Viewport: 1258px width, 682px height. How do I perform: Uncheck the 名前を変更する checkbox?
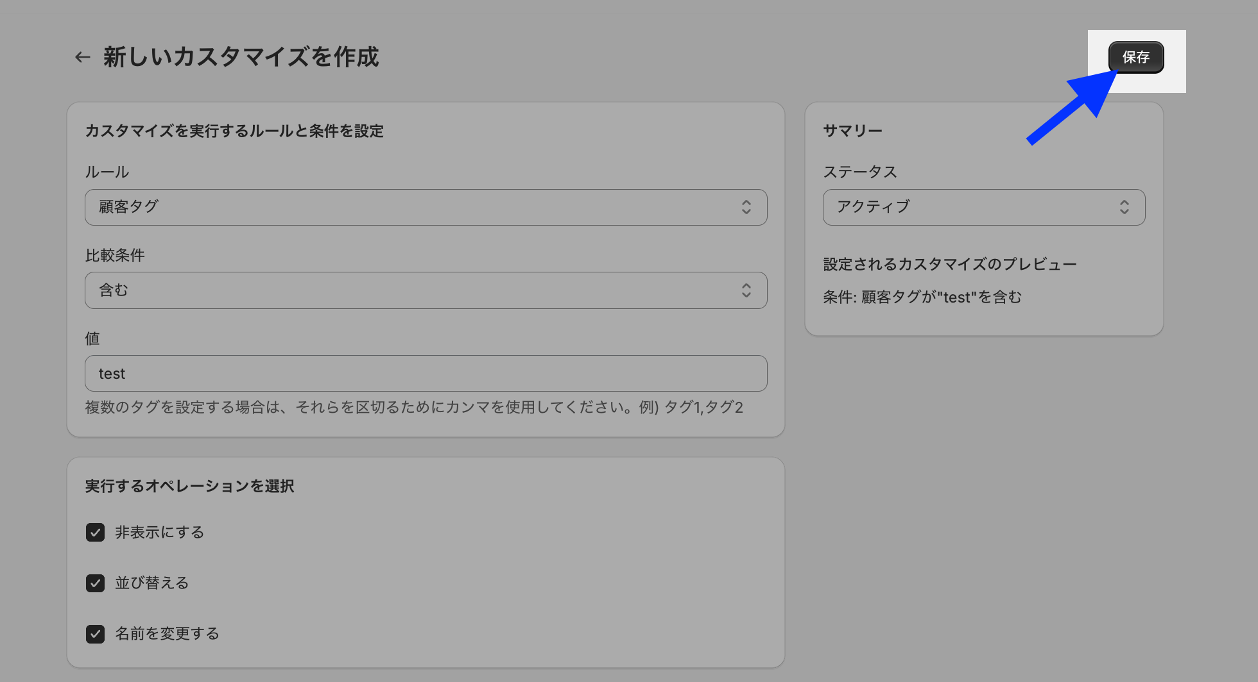point(96,634)
